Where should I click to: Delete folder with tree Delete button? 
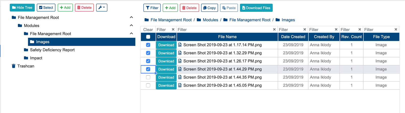click(x=84, y=8)
